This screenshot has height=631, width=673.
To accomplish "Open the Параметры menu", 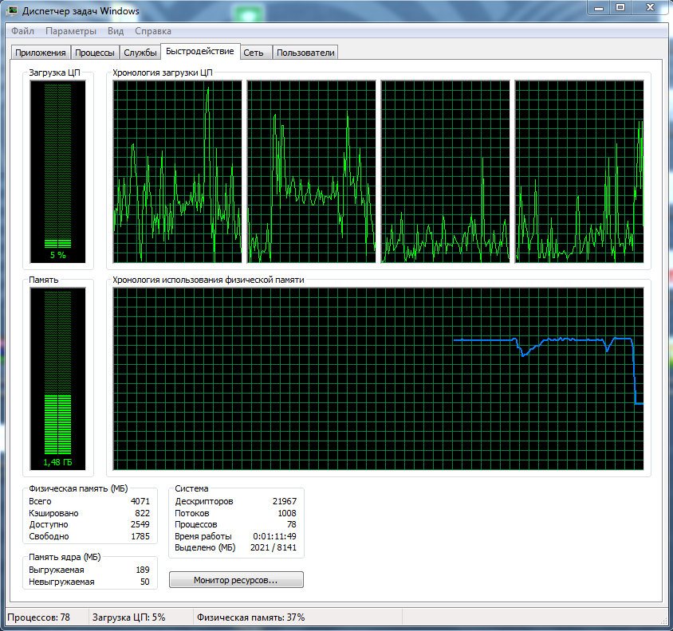I will pos(71,31).
